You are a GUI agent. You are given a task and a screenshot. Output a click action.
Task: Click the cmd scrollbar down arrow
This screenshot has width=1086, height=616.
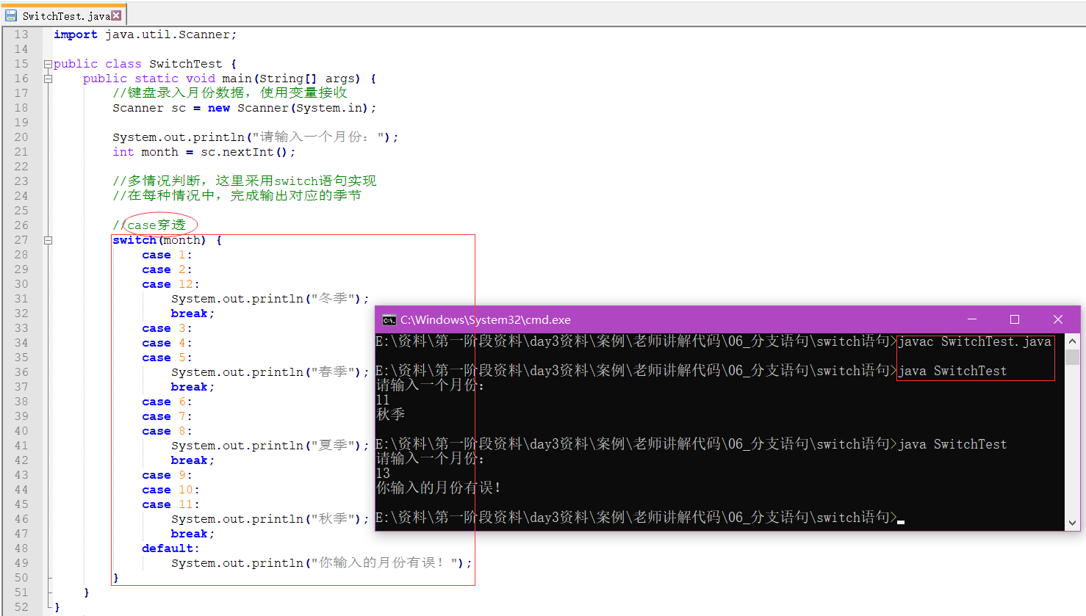[1073, 523]
